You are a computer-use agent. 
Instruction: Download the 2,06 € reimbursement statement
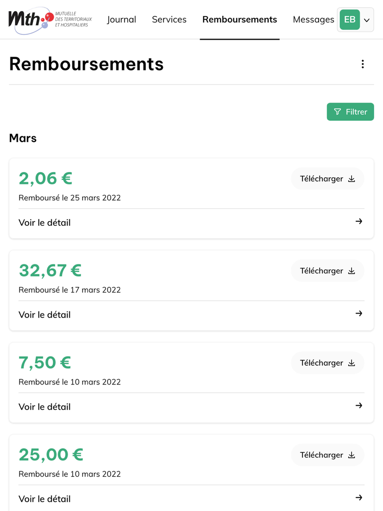tap(327, 179)
